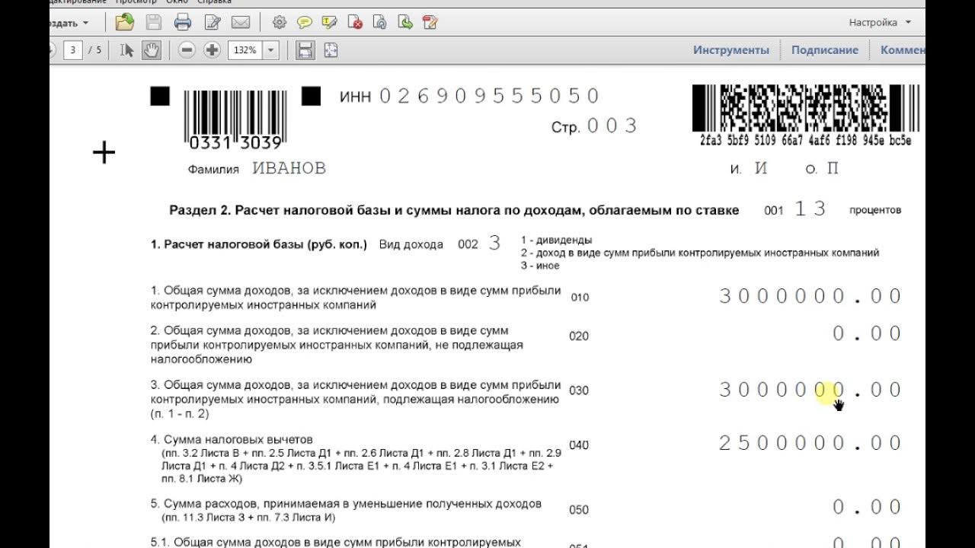975x548 pixels.
Task: Activate the Hand pan tool
Action: 152,50
